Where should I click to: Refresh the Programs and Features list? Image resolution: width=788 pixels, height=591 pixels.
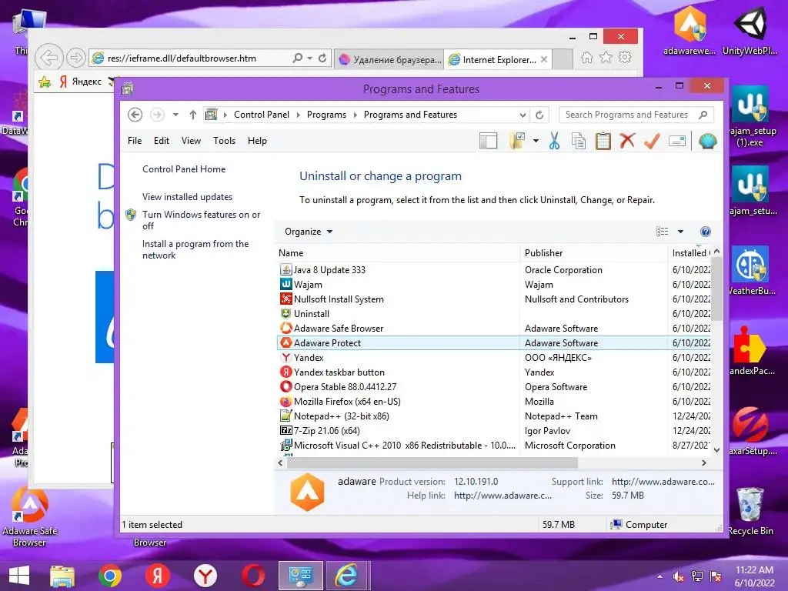(539, 115)
